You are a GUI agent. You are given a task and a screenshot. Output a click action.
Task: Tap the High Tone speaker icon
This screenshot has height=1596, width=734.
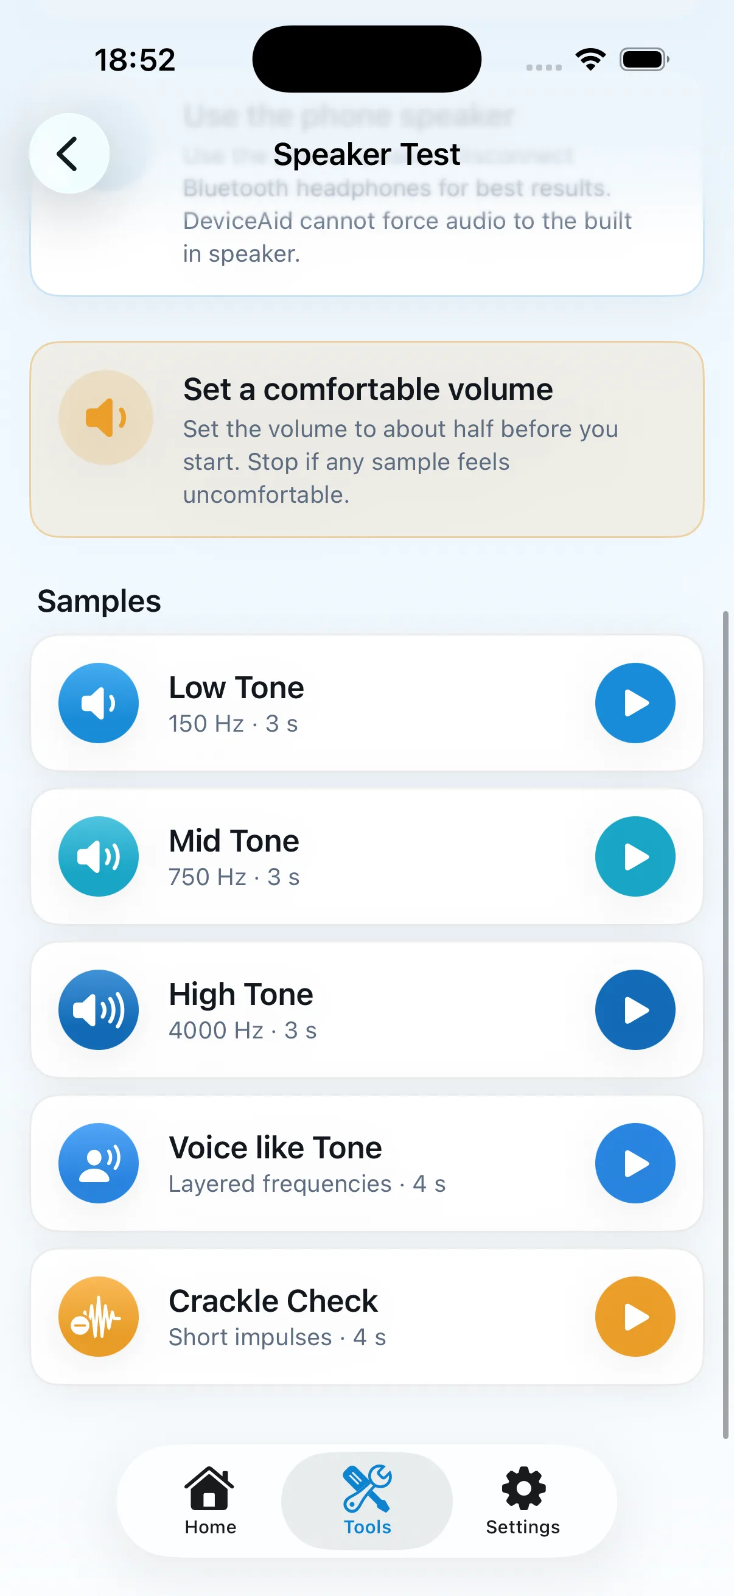pyautogui.click(x=99, y=1010)
